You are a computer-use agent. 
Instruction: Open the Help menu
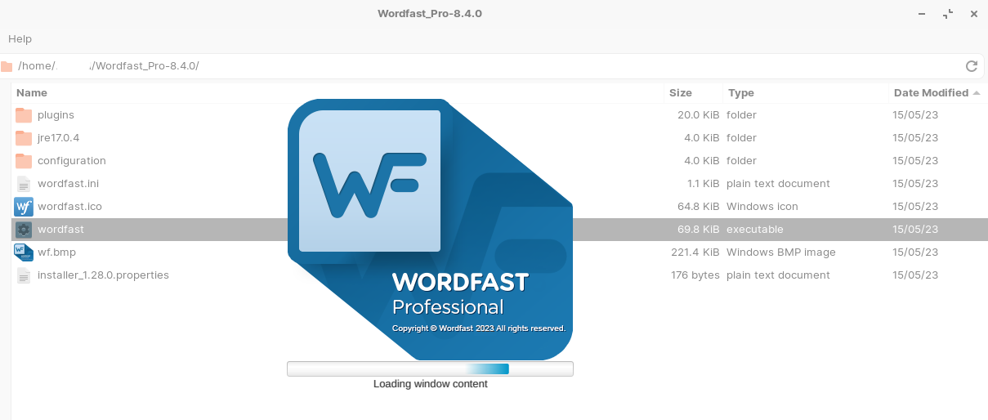[x=20, y=39]
